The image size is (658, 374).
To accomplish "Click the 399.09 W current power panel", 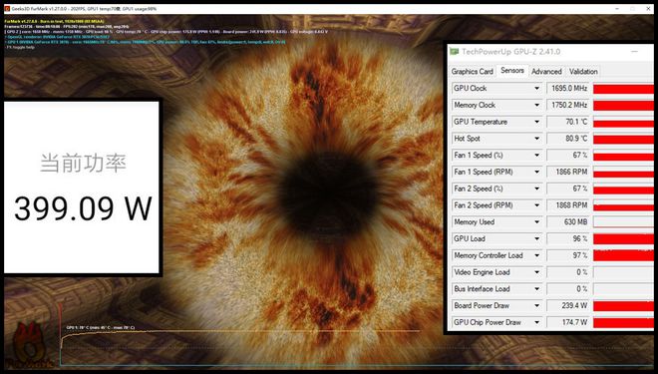I will 82,187.
